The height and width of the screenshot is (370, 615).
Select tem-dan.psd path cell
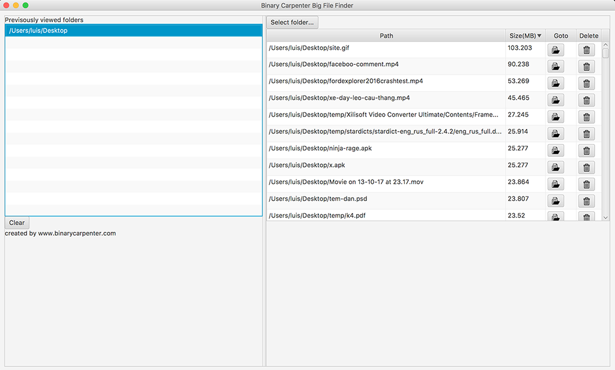click(x=386, y=201)
